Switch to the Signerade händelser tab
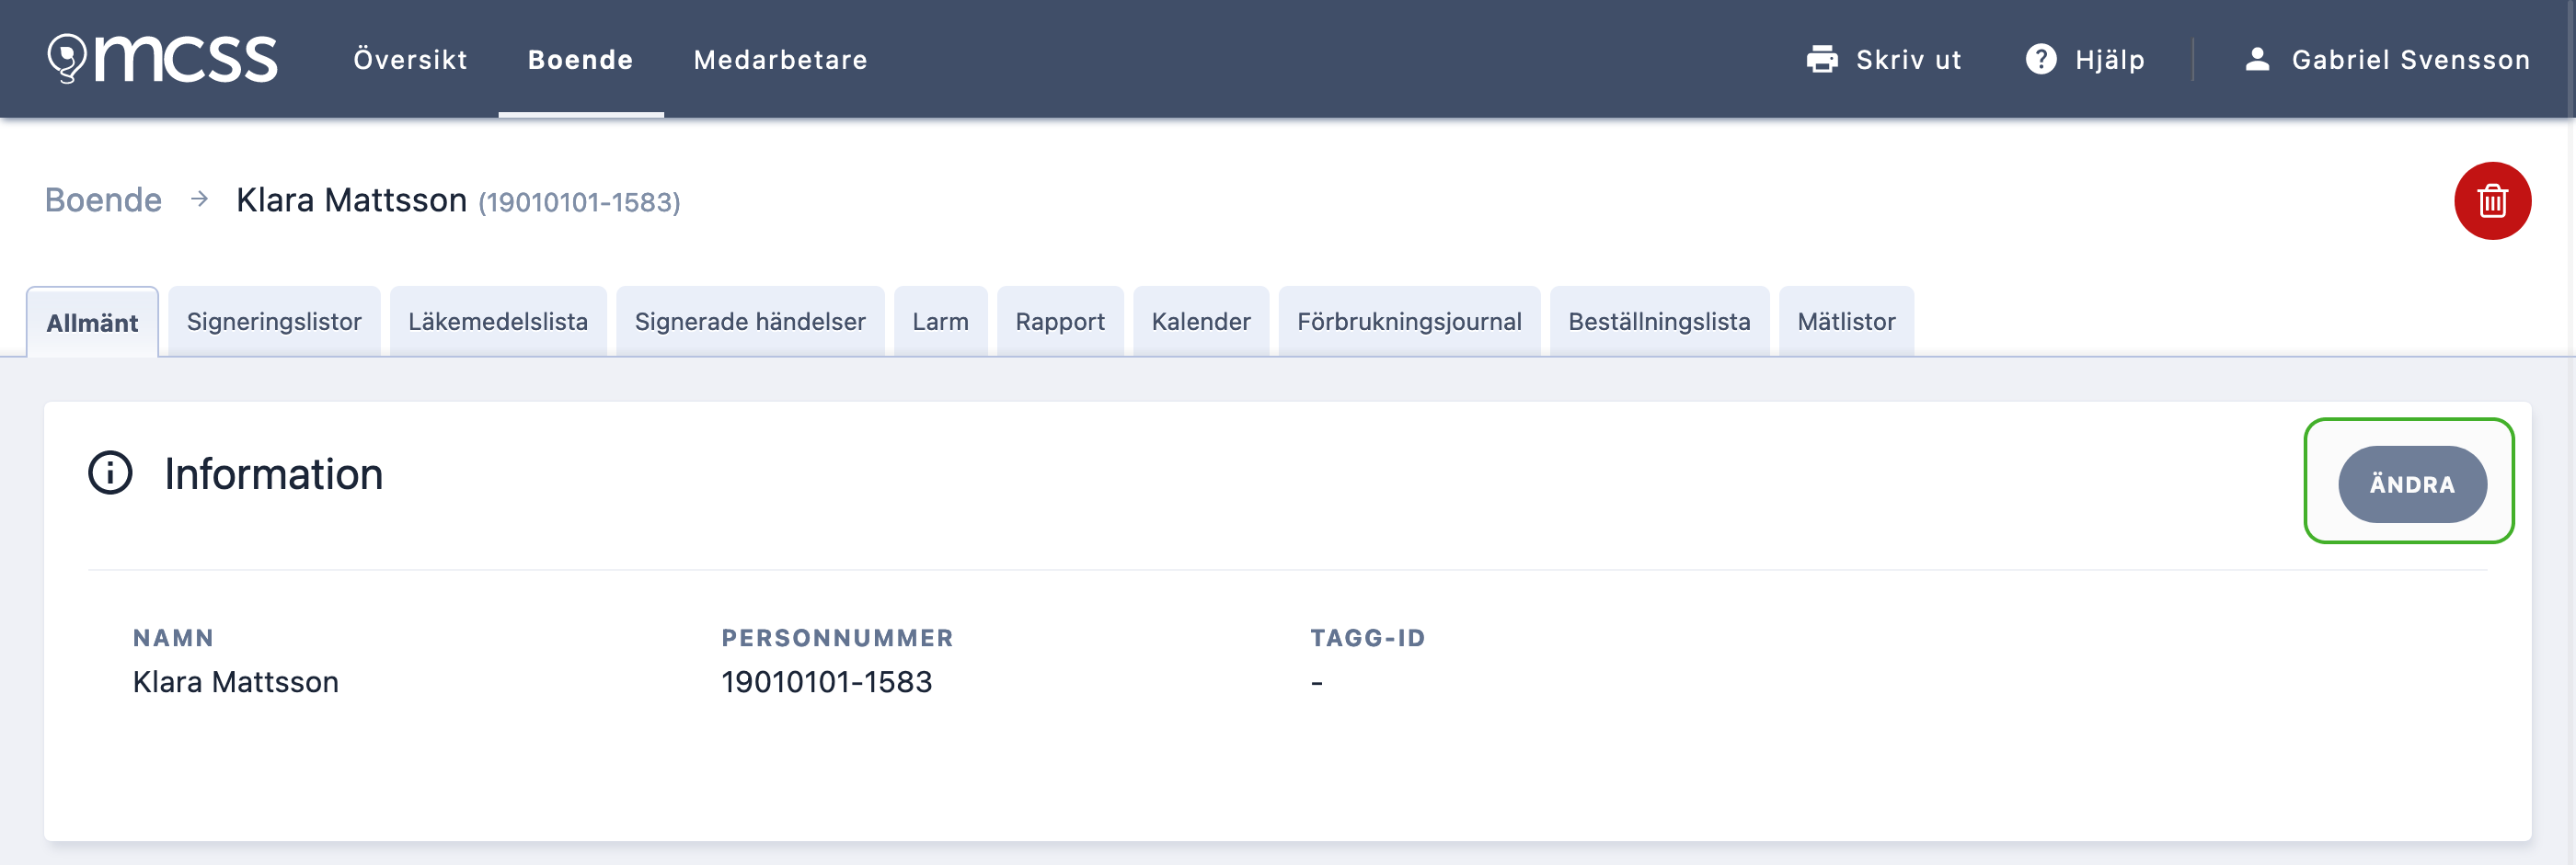2576x865 pixels. (750, 322)
